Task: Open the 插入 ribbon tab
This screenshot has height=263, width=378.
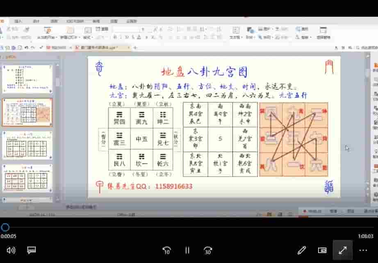Action: pos(18,21)
